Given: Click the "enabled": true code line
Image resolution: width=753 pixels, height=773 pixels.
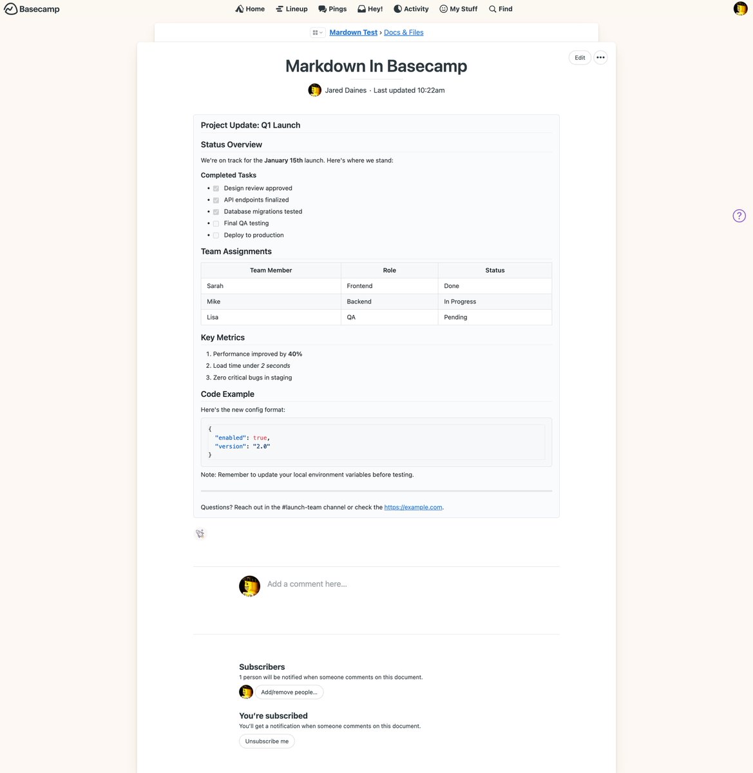Looking at the screenshot, I should tap(243, 438).
